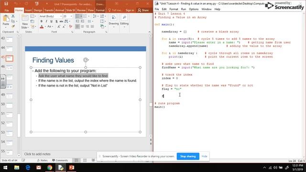
Task: Open the slide Layout dropdown
Action: click(33, 16)
